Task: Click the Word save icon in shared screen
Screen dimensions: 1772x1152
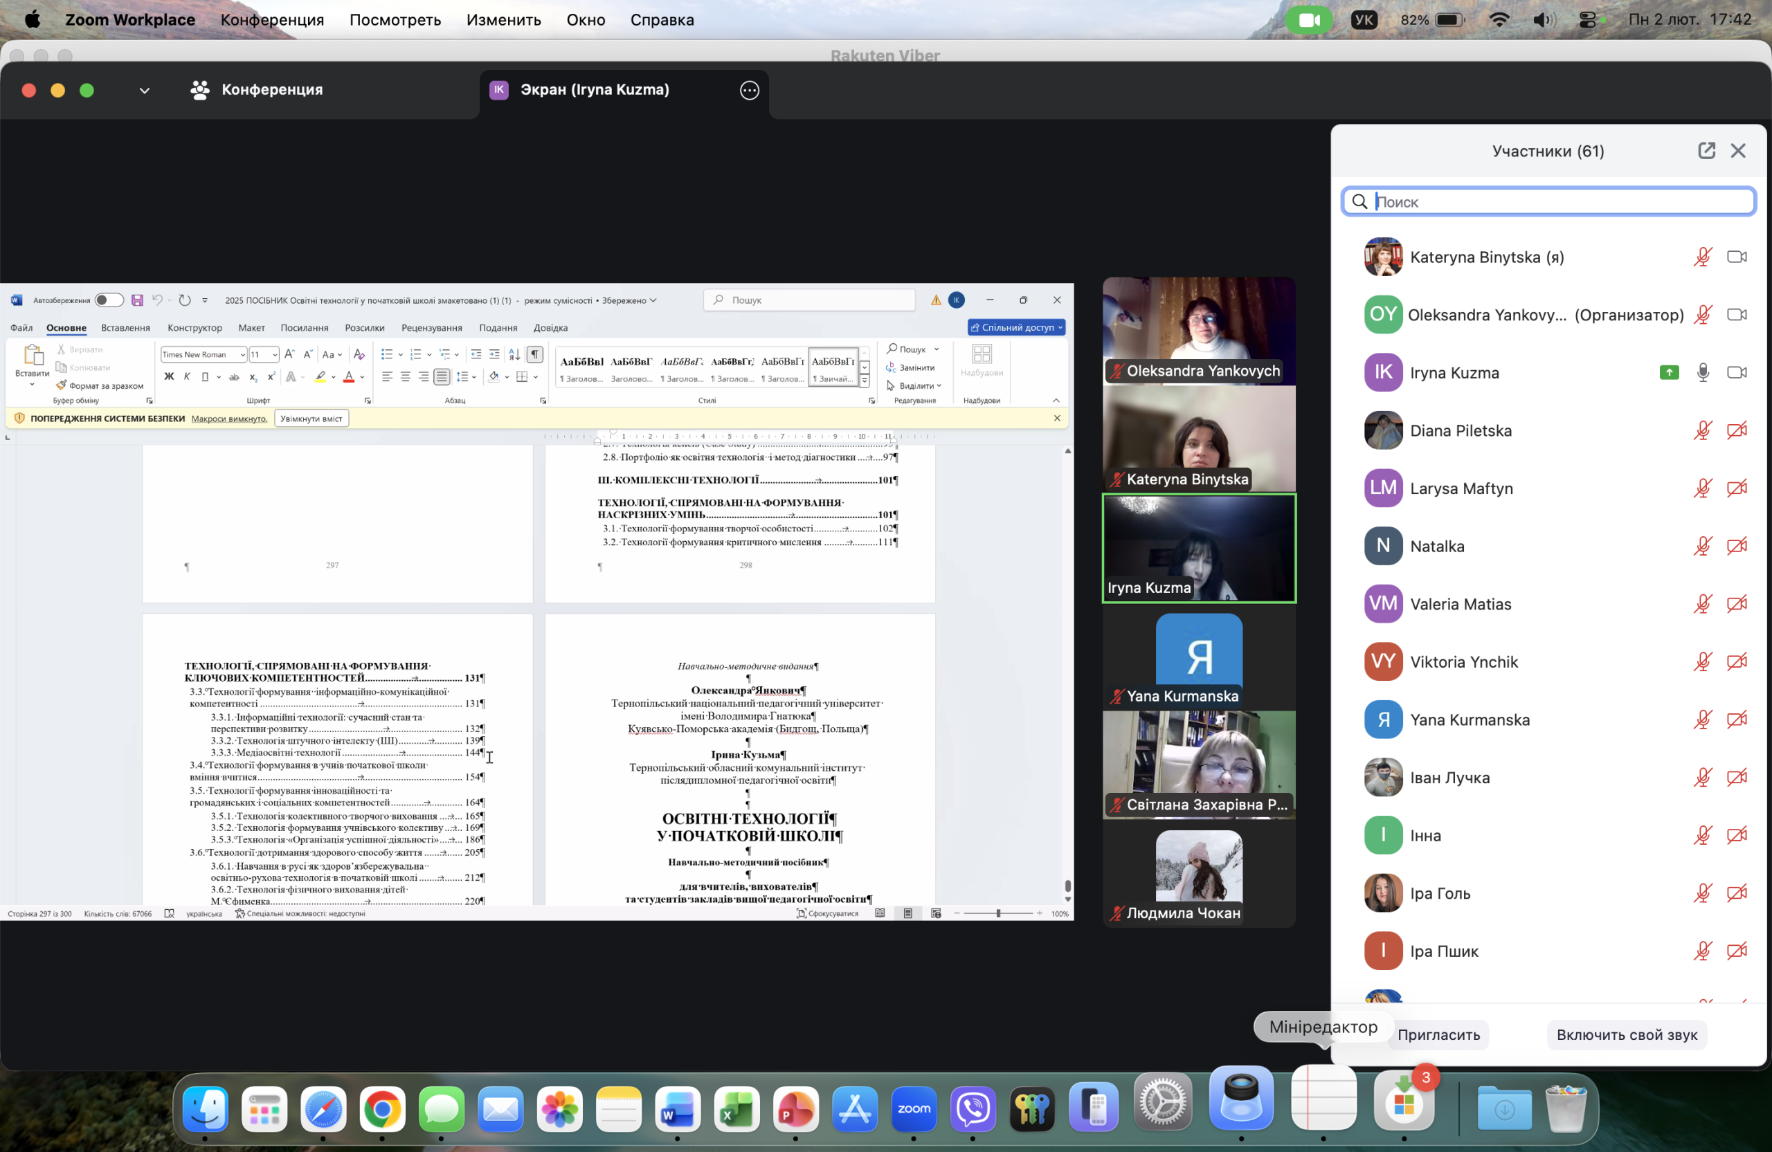Action: (x=137, y=300)
